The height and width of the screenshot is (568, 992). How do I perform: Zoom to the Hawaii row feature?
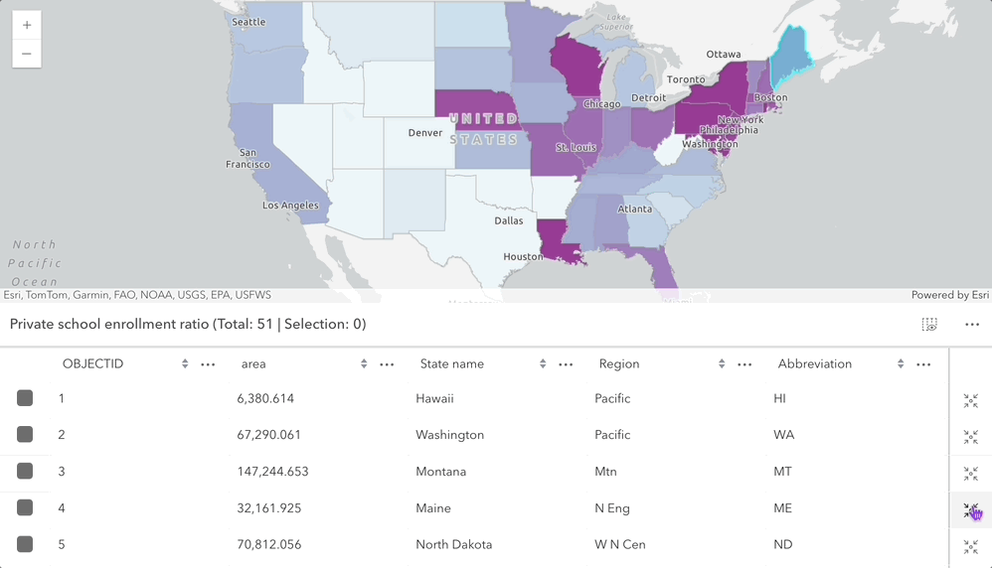click(x=971, y=401)
